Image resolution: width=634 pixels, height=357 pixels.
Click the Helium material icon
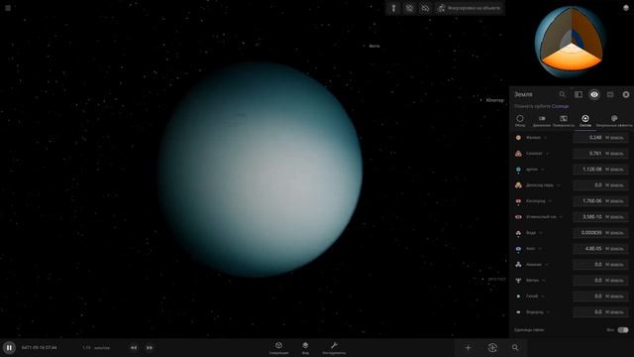point(518,297)
